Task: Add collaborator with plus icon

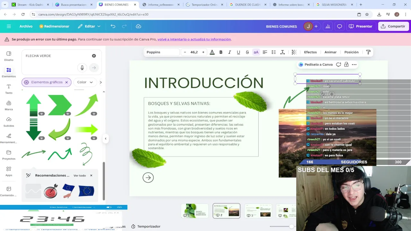Action: 316,26
